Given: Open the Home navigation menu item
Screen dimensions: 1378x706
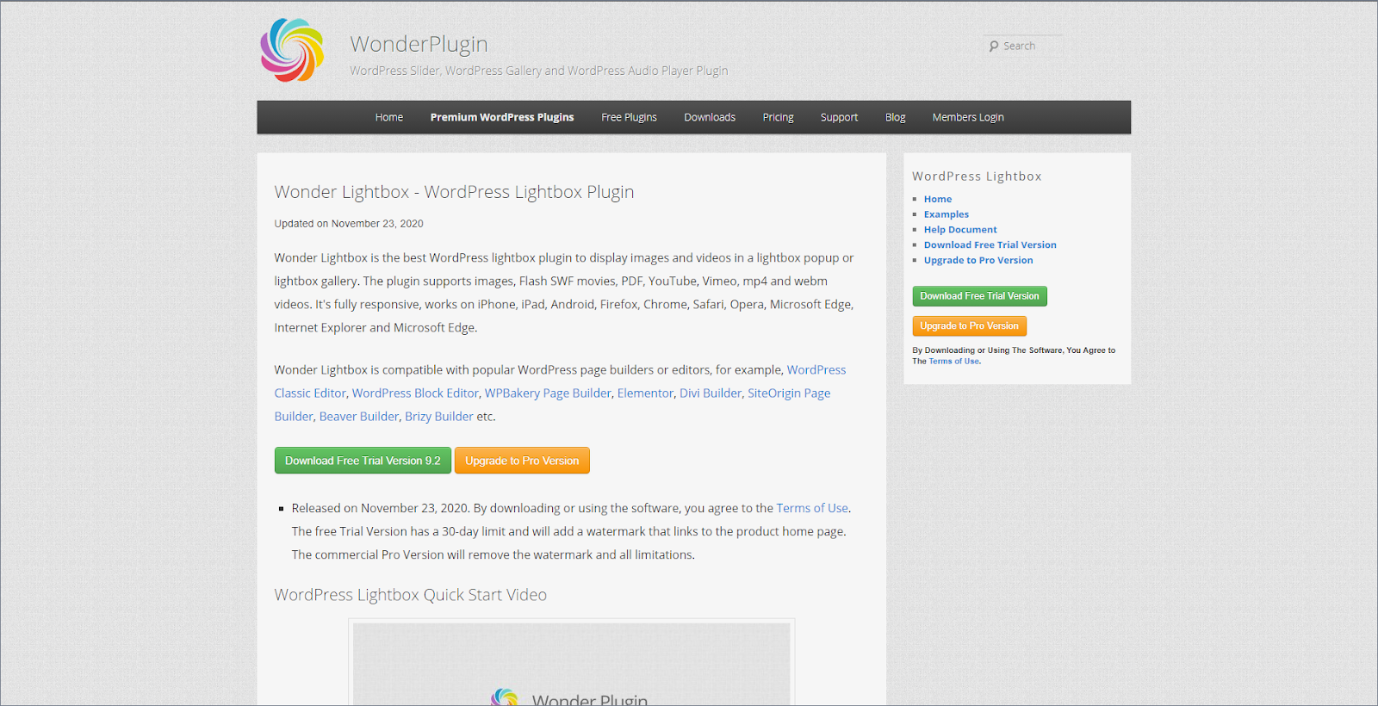Looking at the screenshot, I should click(389, 117).
